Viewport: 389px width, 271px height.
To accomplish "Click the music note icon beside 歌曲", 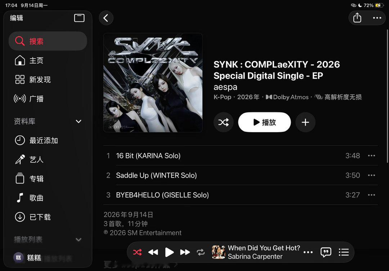I will pyautogui.click(x=20, y=198).
